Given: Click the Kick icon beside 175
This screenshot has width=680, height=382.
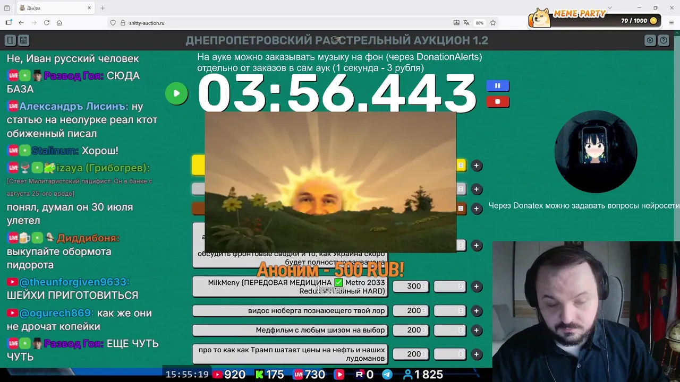Looking at the screenshot, I should tap(259, 375).
